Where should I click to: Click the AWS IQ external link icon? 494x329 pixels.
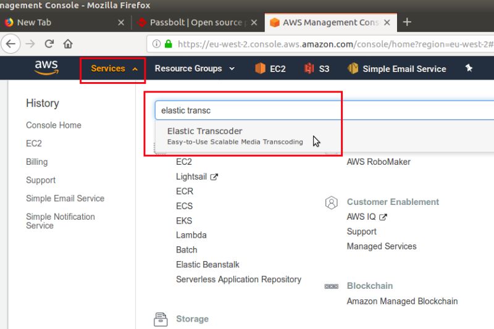click(x=383, y=217)
